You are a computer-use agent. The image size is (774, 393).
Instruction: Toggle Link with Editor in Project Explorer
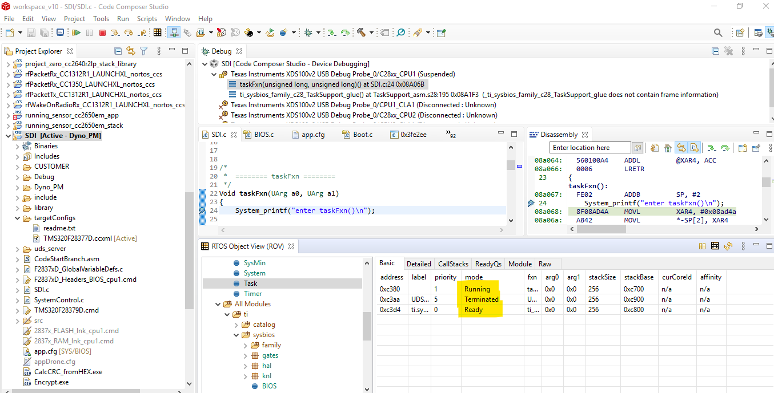131,51
